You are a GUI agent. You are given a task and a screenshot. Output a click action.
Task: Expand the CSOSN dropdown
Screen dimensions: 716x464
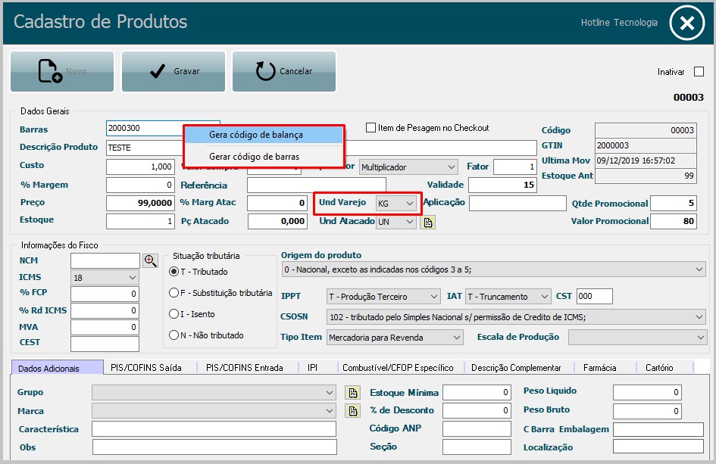point(515,316)
